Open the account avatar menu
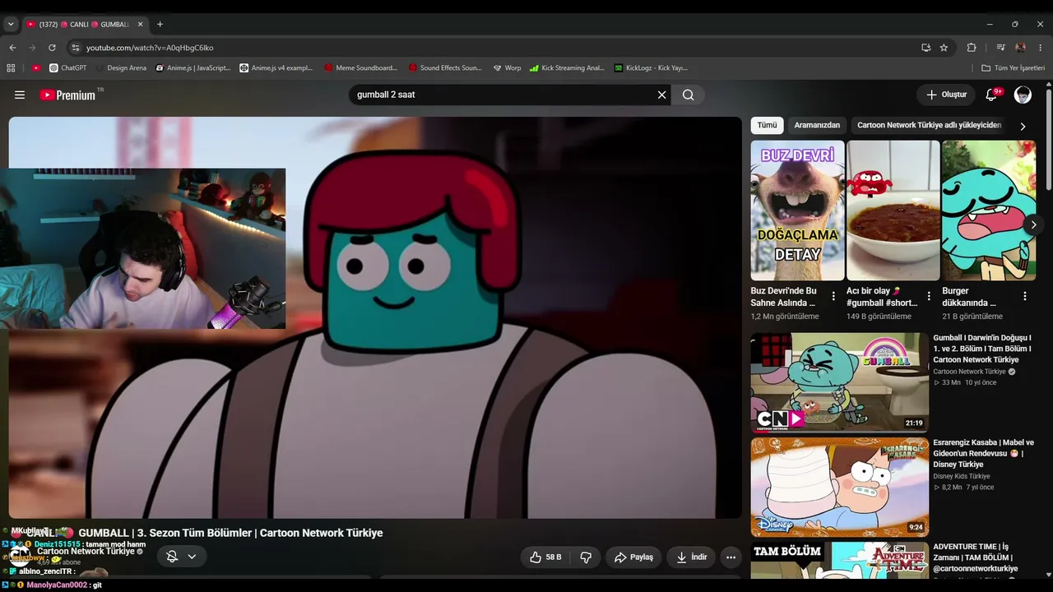 tap(1023, 95)
